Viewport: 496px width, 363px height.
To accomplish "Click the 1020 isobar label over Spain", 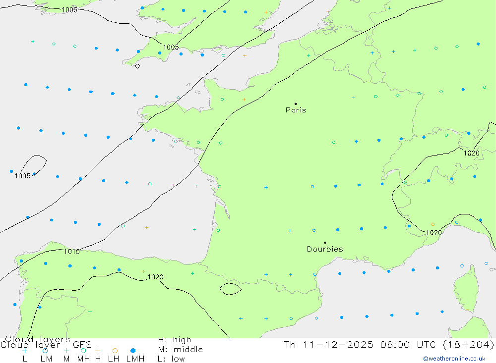I will pos(156,277).
